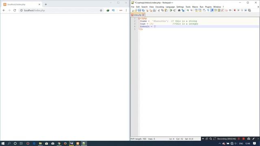
Task: Zoom in the editor text
Action: [x=188, y=10]
